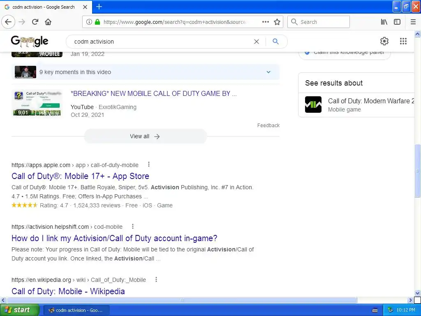
Task: Click the Modern Warfare 2 game icon
Action: 313,105
